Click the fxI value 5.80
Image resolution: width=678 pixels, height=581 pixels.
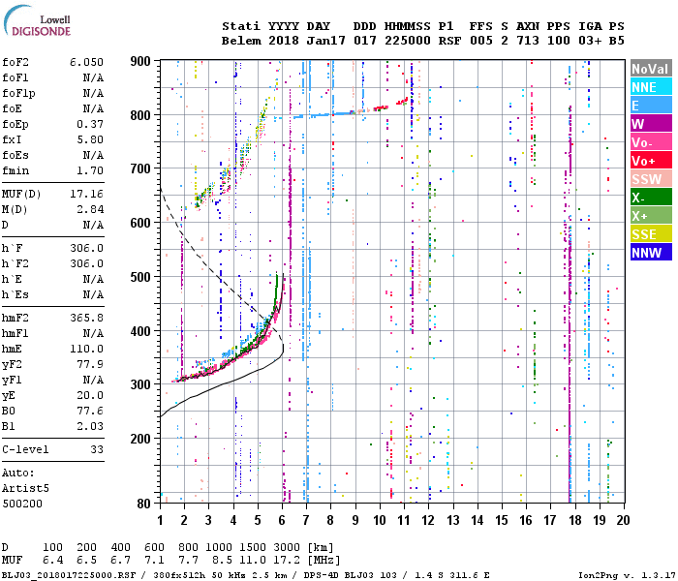coord(90,139)
